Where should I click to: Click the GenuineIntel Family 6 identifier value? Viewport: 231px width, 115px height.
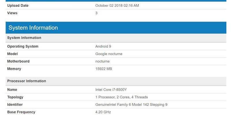(131, 105)
